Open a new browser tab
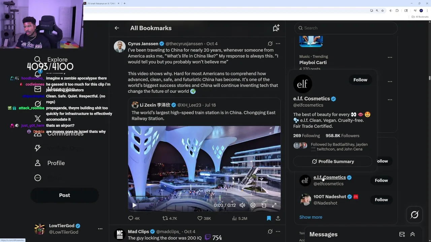 (x=125, y=3)
